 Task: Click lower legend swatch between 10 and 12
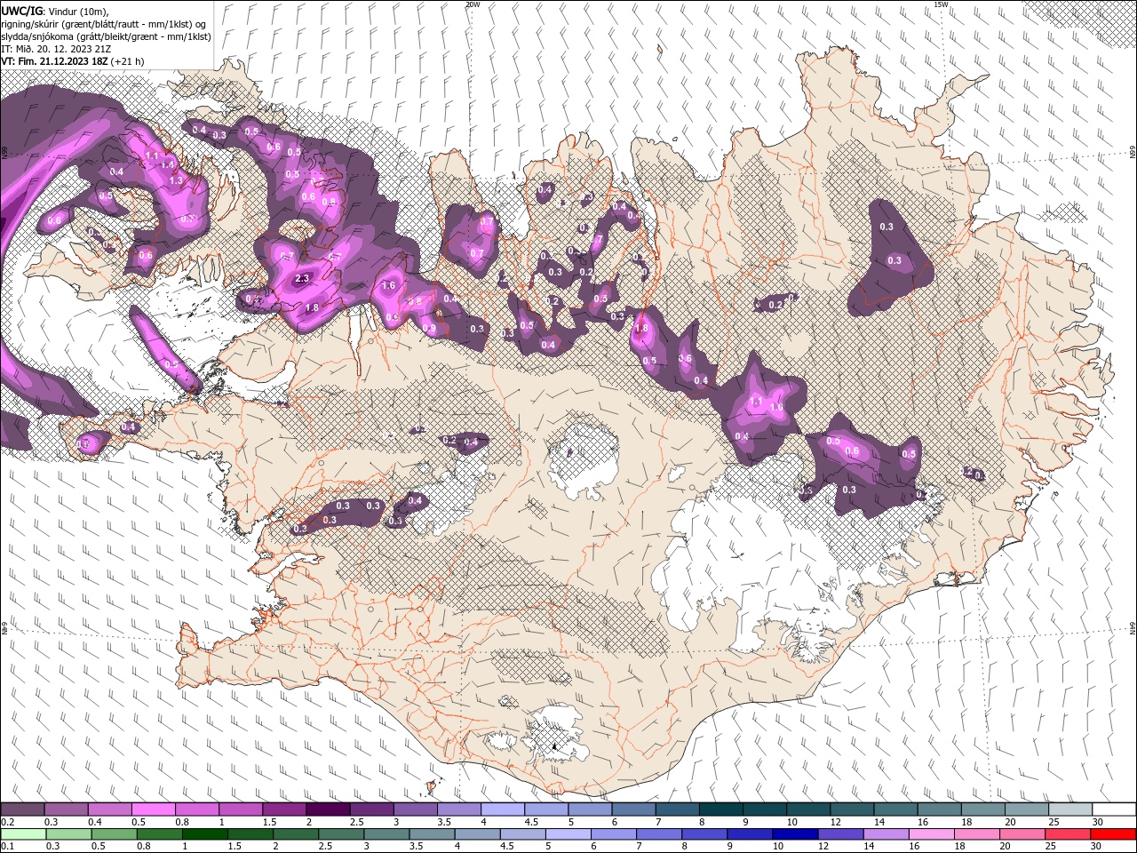(x=796, y=834)
